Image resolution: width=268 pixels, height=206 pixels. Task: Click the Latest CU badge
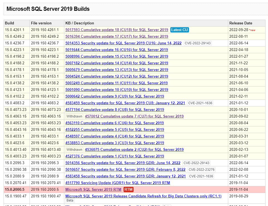[x=180, y=30]
